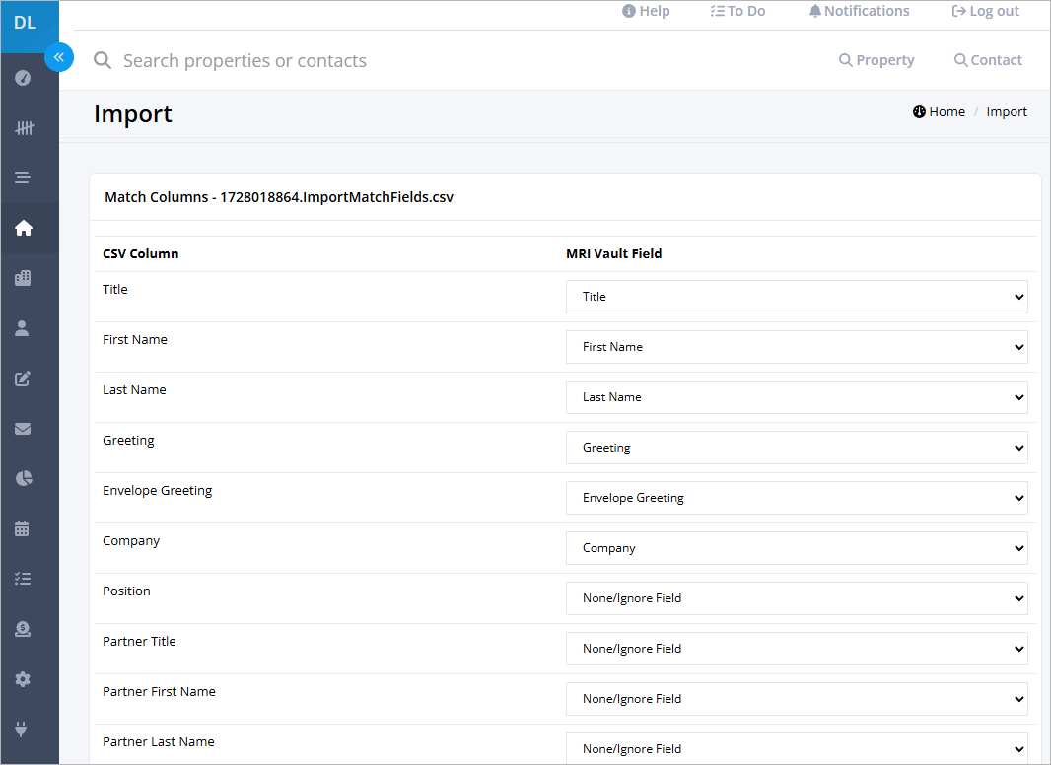Image resolution: width=1051 pixels, height=765 pixels.
Task: Change the Company mapping dropdown
Action: [x=797, y=548]
